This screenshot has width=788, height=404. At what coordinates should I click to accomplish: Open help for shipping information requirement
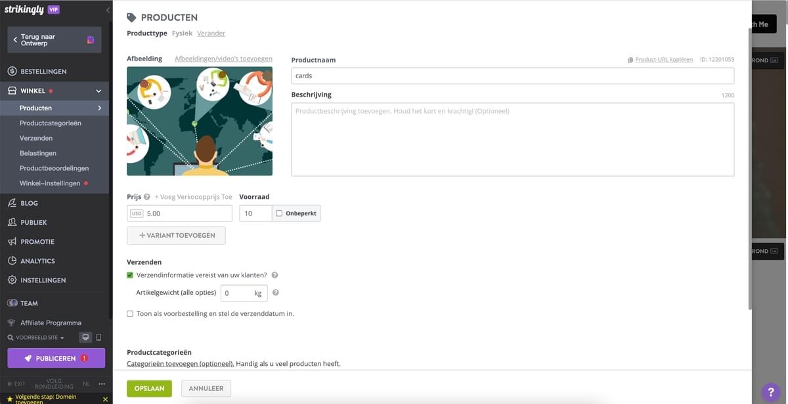(274, 275)
